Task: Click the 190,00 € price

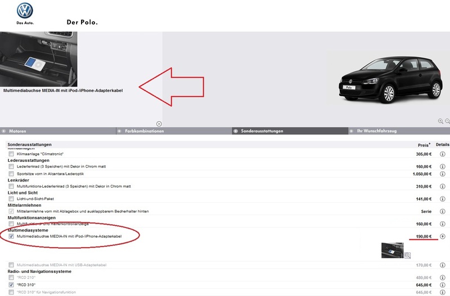Action: 424,236
